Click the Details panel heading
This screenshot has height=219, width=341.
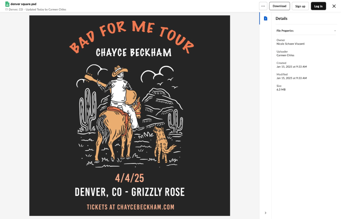[x=281, y=18]
